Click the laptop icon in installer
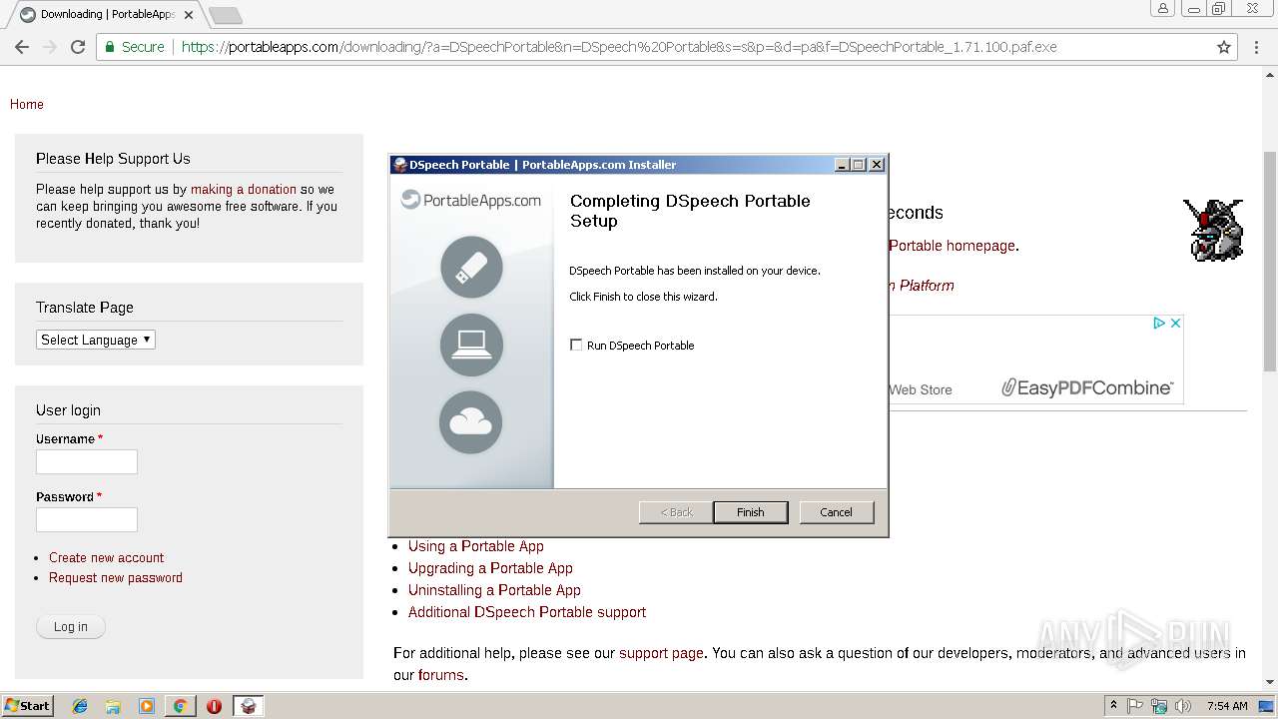1278x719 pixels. (471, 345)
